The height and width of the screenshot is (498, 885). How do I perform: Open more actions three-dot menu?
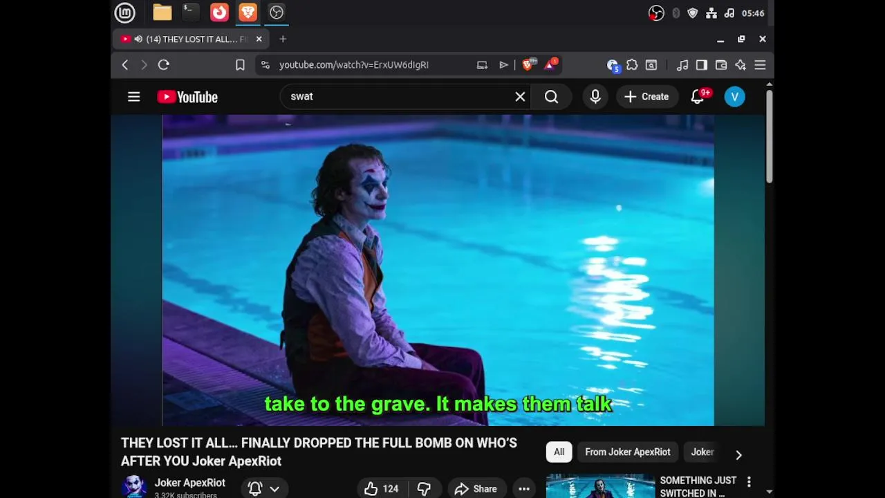pyautogui.click(x=524, y=489)
